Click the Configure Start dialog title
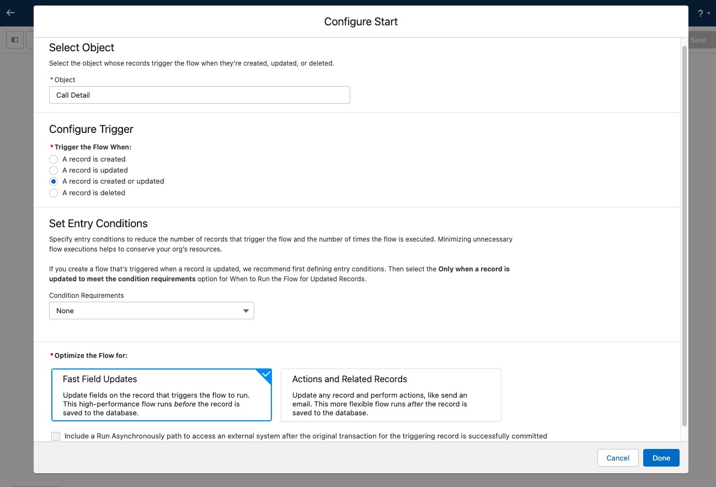Screen dimensions: 716x487 tap(361, 22)
